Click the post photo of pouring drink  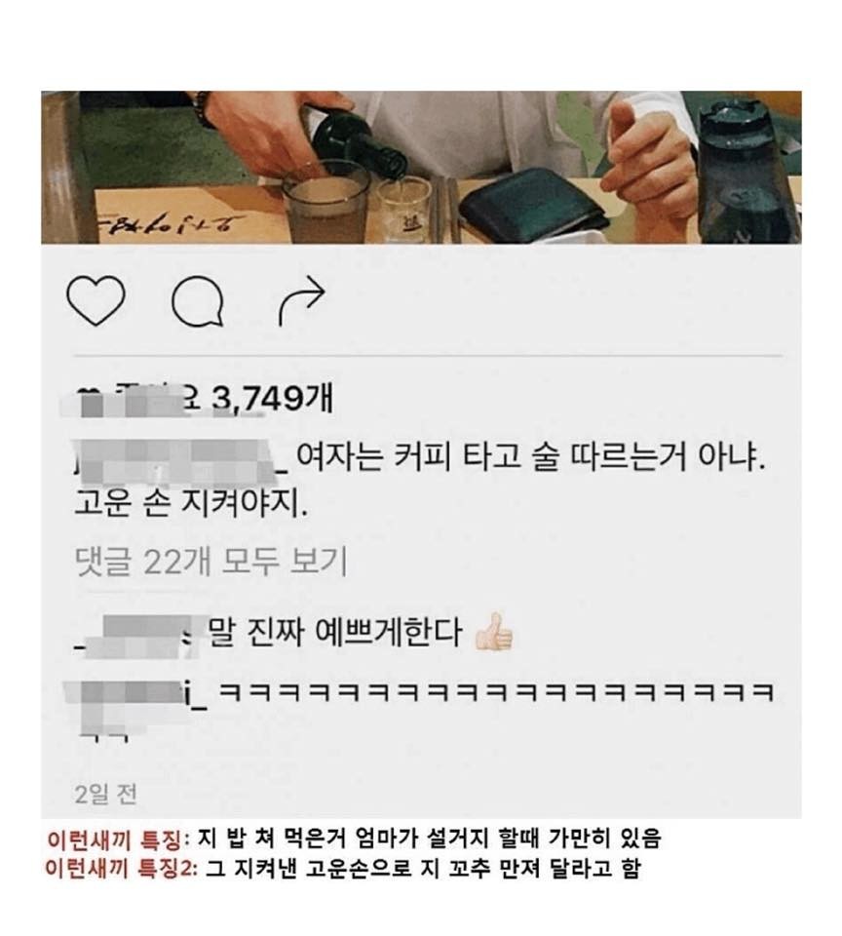[x=421, y=167]
